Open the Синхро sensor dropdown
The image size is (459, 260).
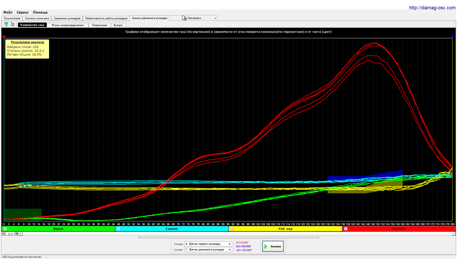point(208,244)
